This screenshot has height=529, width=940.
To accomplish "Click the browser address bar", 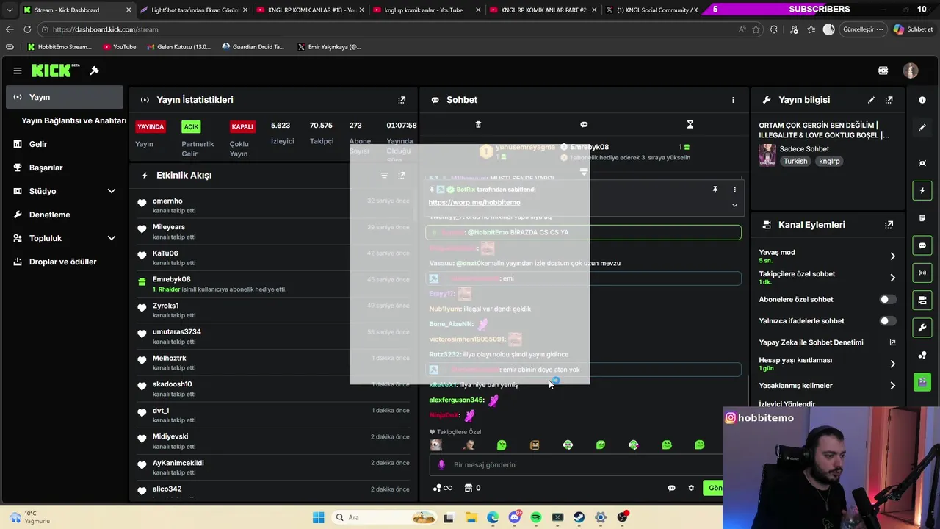I will pos(389,29).
